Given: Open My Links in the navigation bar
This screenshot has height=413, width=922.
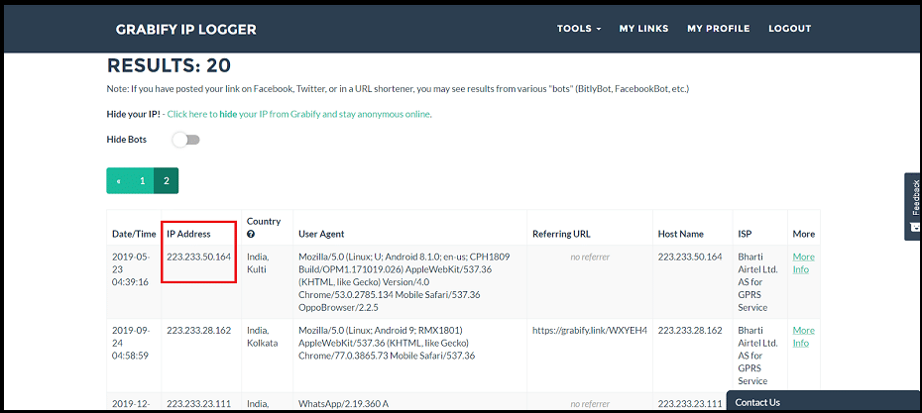Looking at the screenshot, I should [643, 28].
